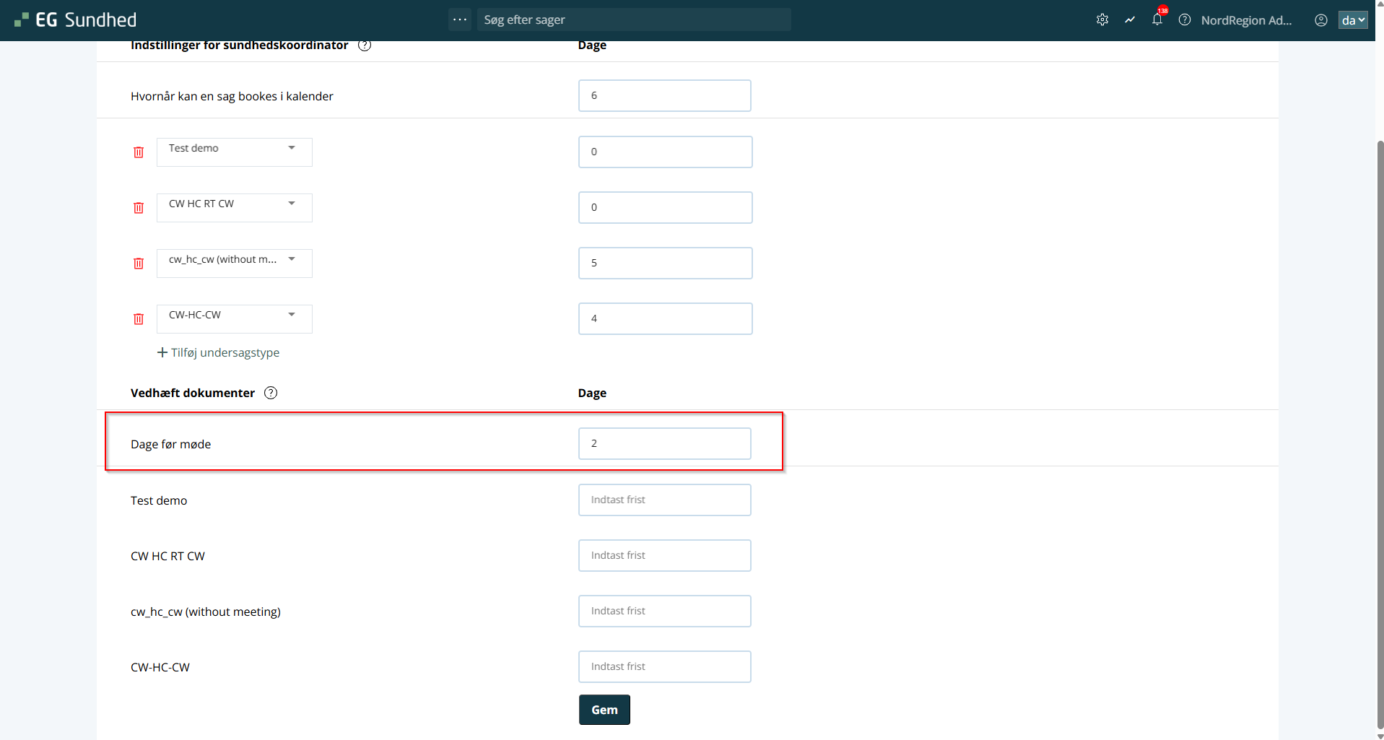Click help icon next to Vedhæft dokumenter
The height and width of the screenshot is (740, 1384).
click(x=271, y=393)
